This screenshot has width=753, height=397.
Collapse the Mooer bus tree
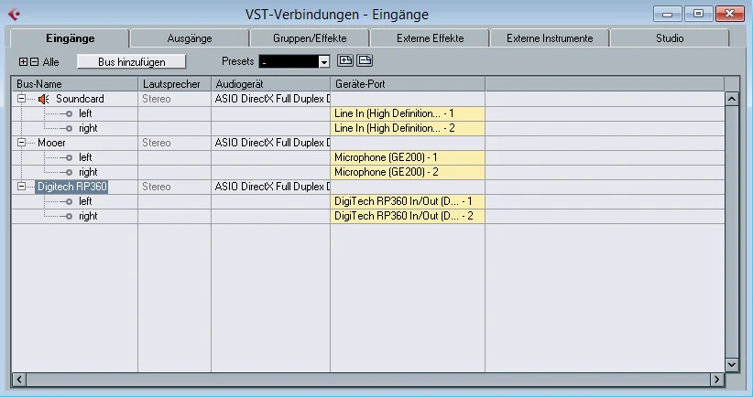22,143
